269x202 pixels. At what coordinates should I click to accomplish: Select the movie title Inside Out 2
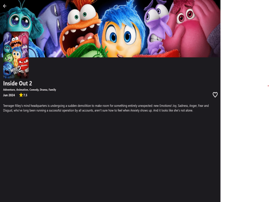click(18, 83)
